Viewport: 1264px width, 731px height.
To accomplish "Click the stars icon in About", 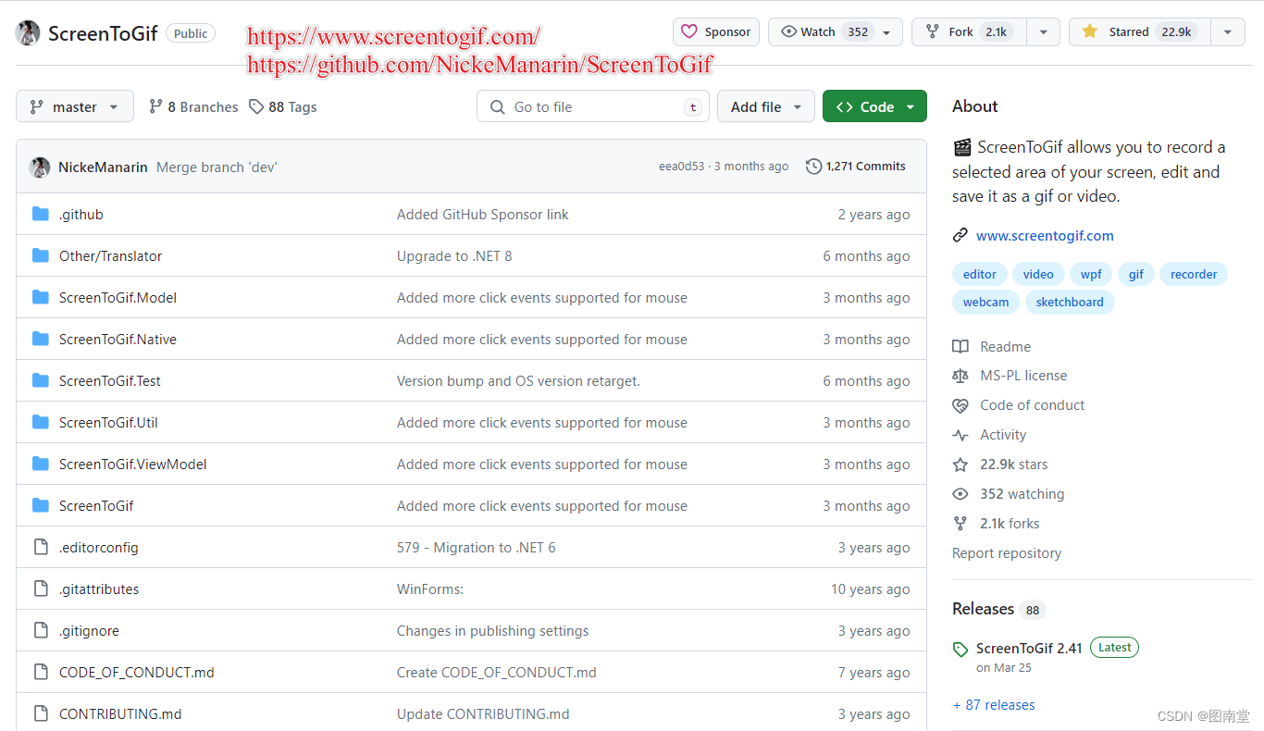I will click(x=960, y=465).
